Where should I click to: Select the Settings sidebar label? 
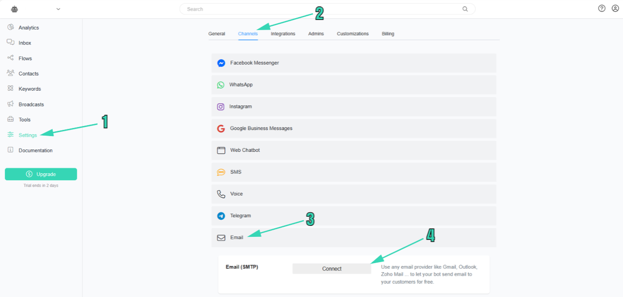click(x=28, y=135)
